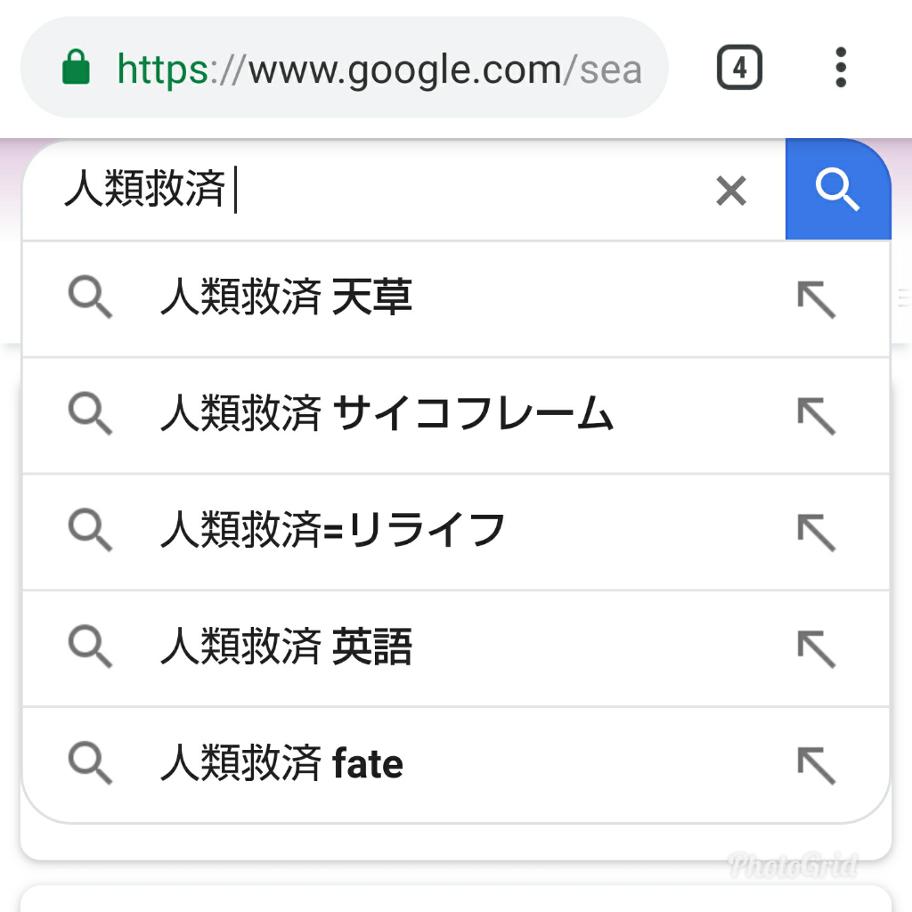
Task: Tap the green secure lock icon
Action: pos(77,68)
